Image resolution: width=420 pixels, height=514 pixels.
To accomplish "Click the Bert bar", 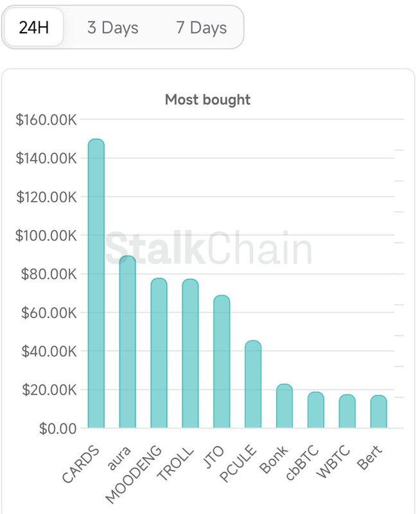I will 379,412.
